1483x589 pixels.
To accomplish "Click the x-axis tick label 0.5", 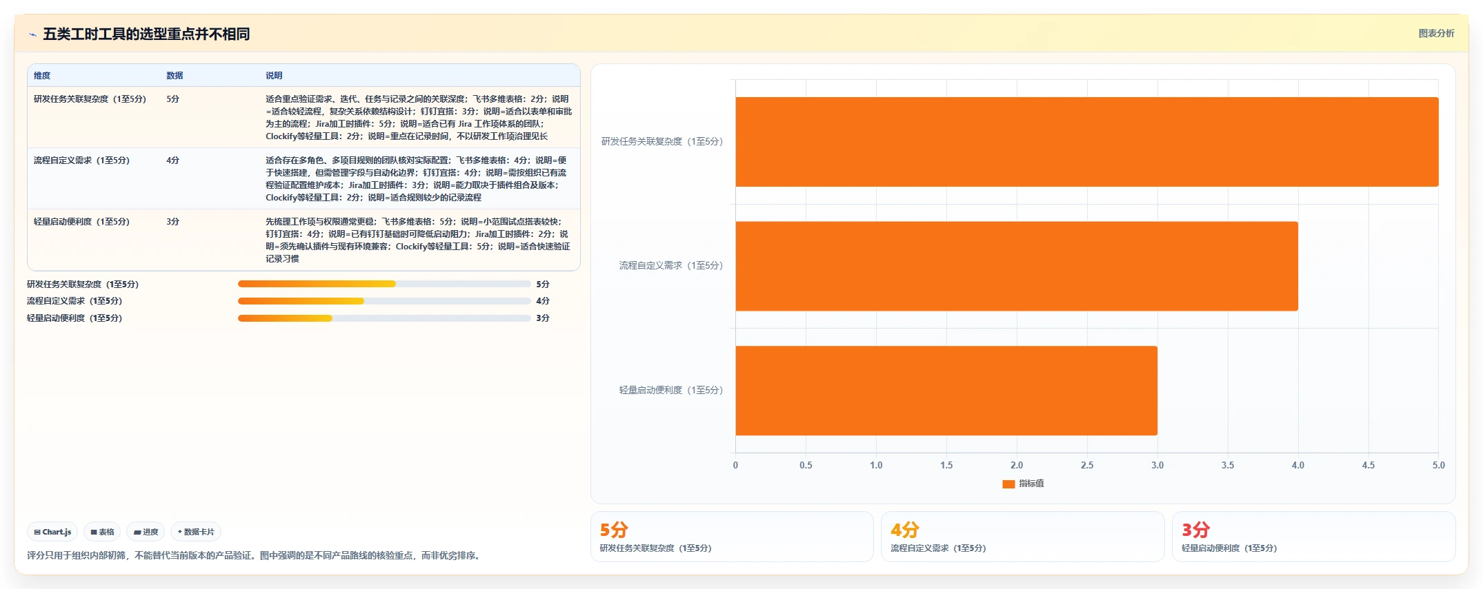I will point(806,466).
